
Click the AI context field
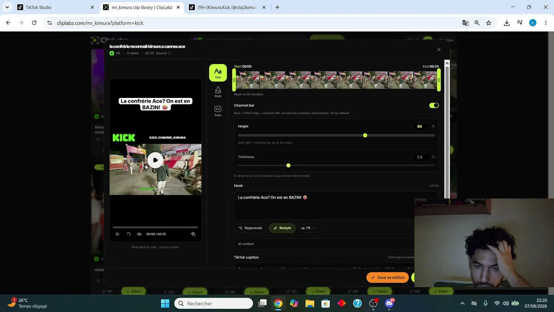pyautogui.click(x=336, y=244)
